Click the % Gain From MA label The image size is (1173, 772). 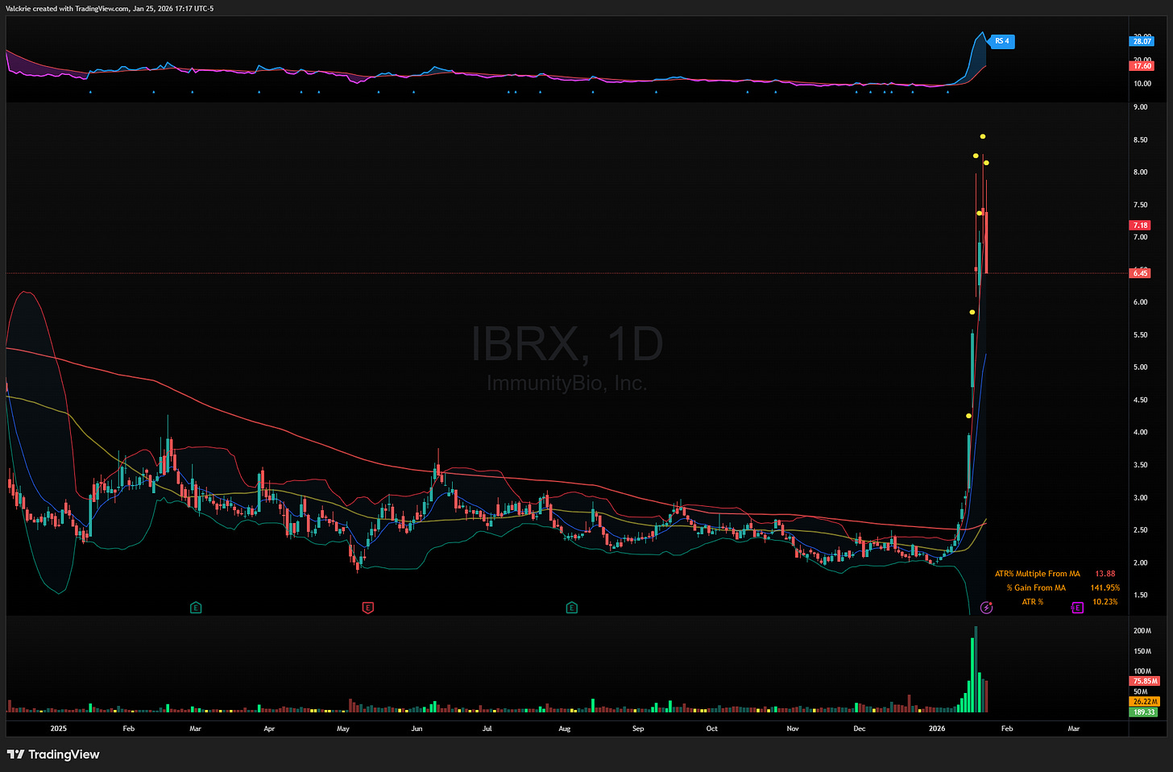pos(1036,587)
